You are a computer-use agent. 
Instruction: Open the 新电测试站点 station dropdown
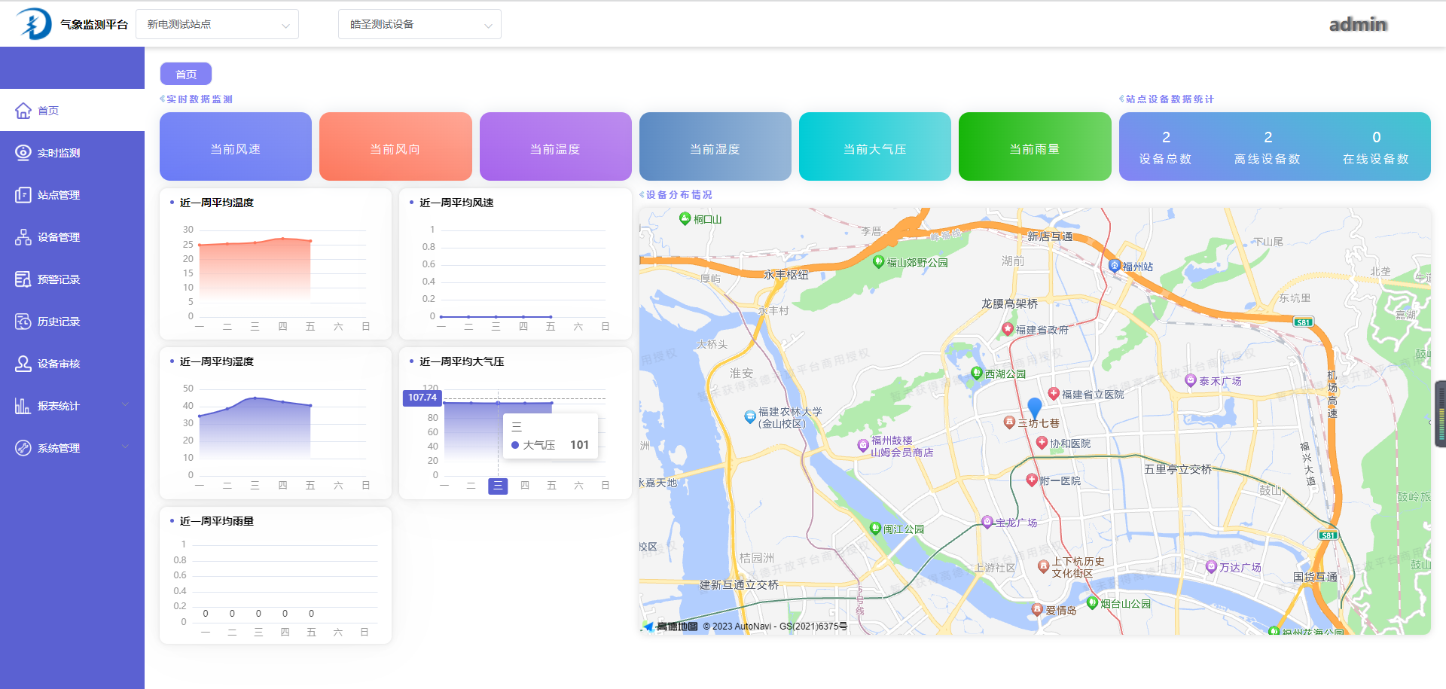pos(218,24)
